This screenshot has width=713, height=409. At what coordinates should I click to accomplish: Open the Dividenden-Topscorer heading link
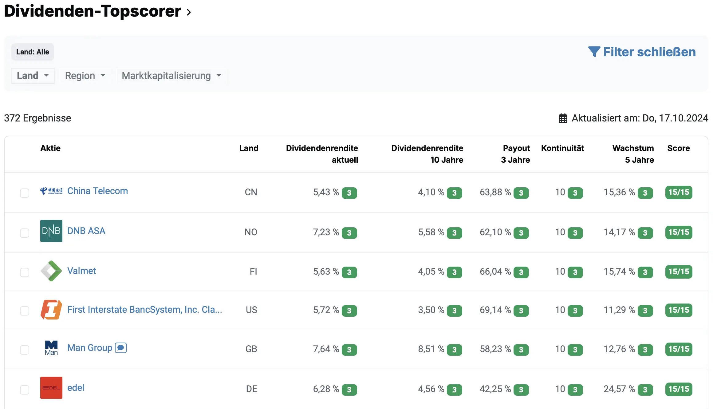93,11
